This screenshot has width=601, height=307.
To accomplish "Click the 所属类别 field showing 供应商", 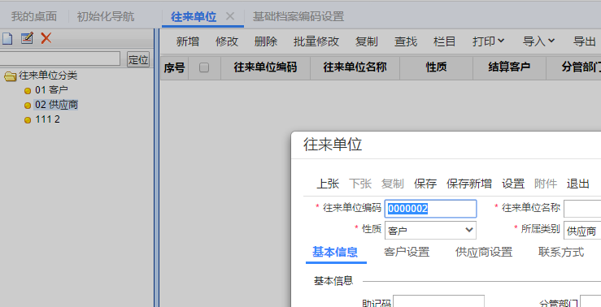I will point(582,231).
